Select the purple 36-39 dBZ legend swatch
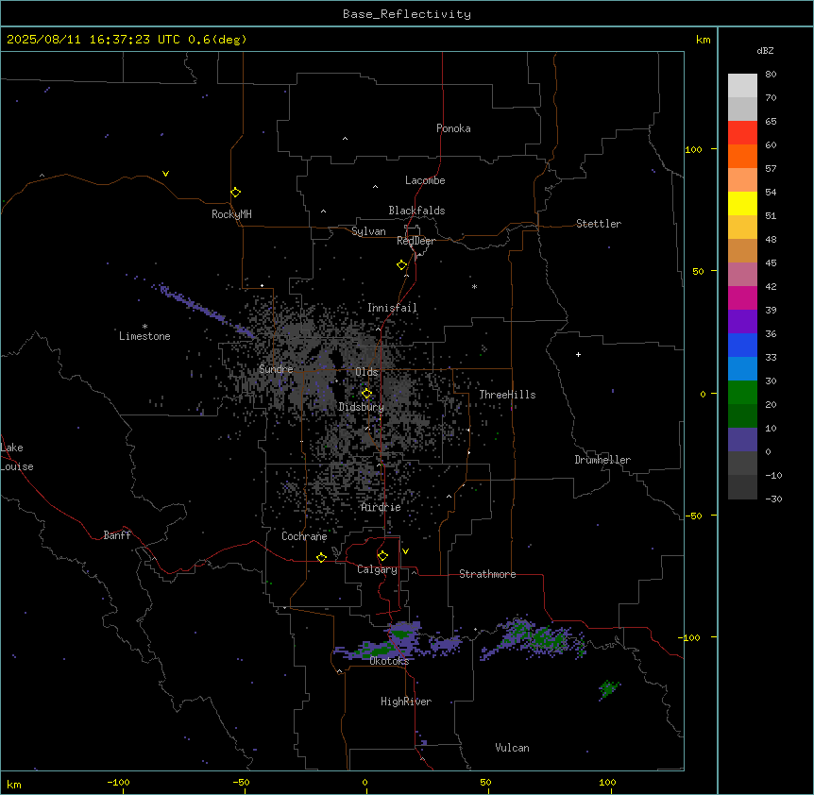The image size is (814, 795). point(742,321)
